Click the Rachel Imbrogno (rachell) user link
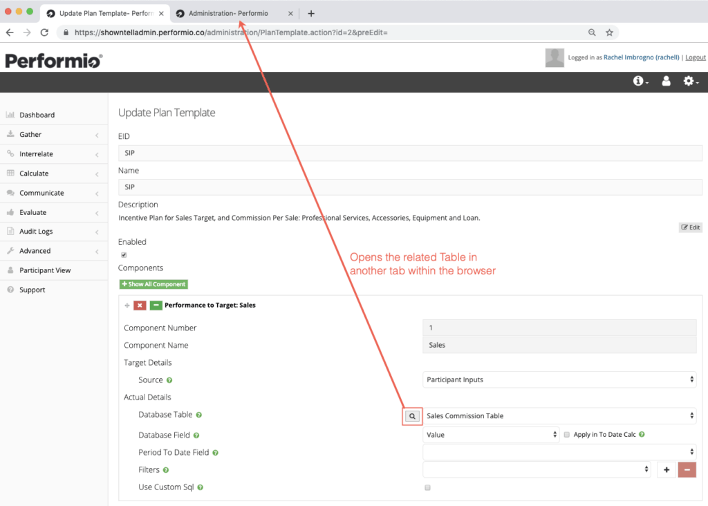This screenshot has height=506, width=708. pos(641,57)
